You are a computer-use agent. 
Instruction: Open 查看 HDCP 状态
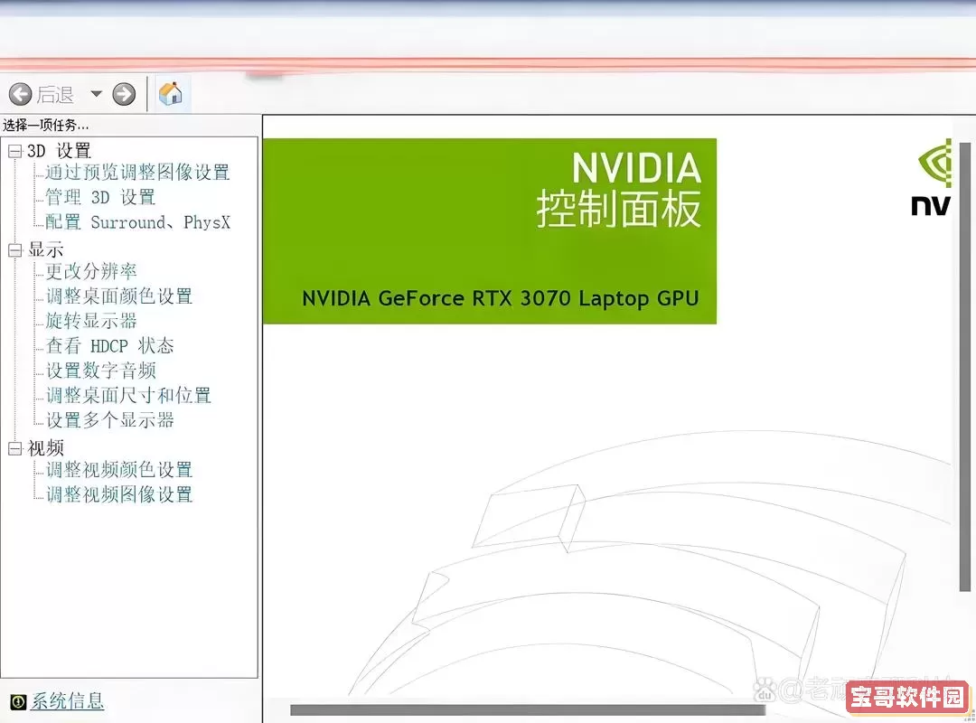pyautogui.click(x=109, y=345)
